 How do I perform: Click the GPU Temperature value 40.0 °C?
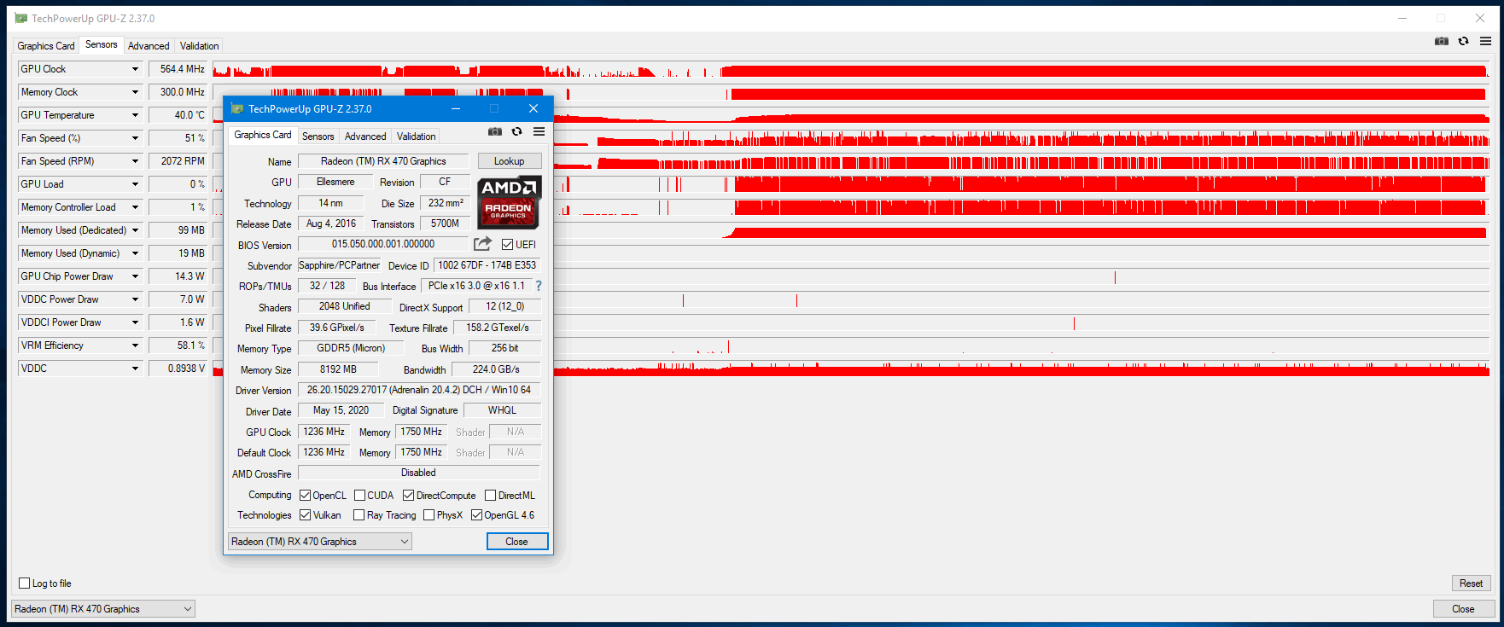178,115
